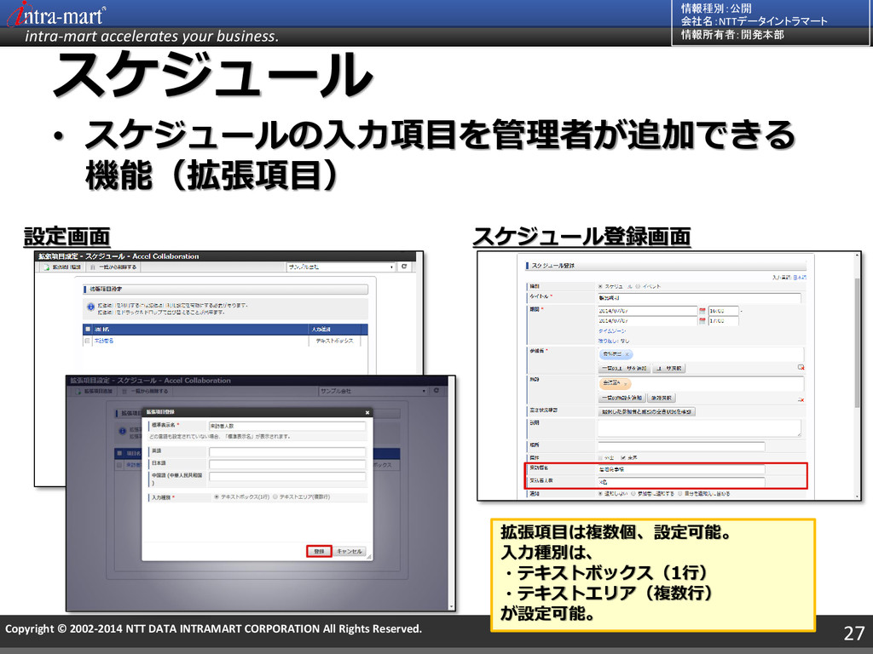Click the schedule title input field
The height and width of the screenshot is (654, 873).
coord(699,298)
